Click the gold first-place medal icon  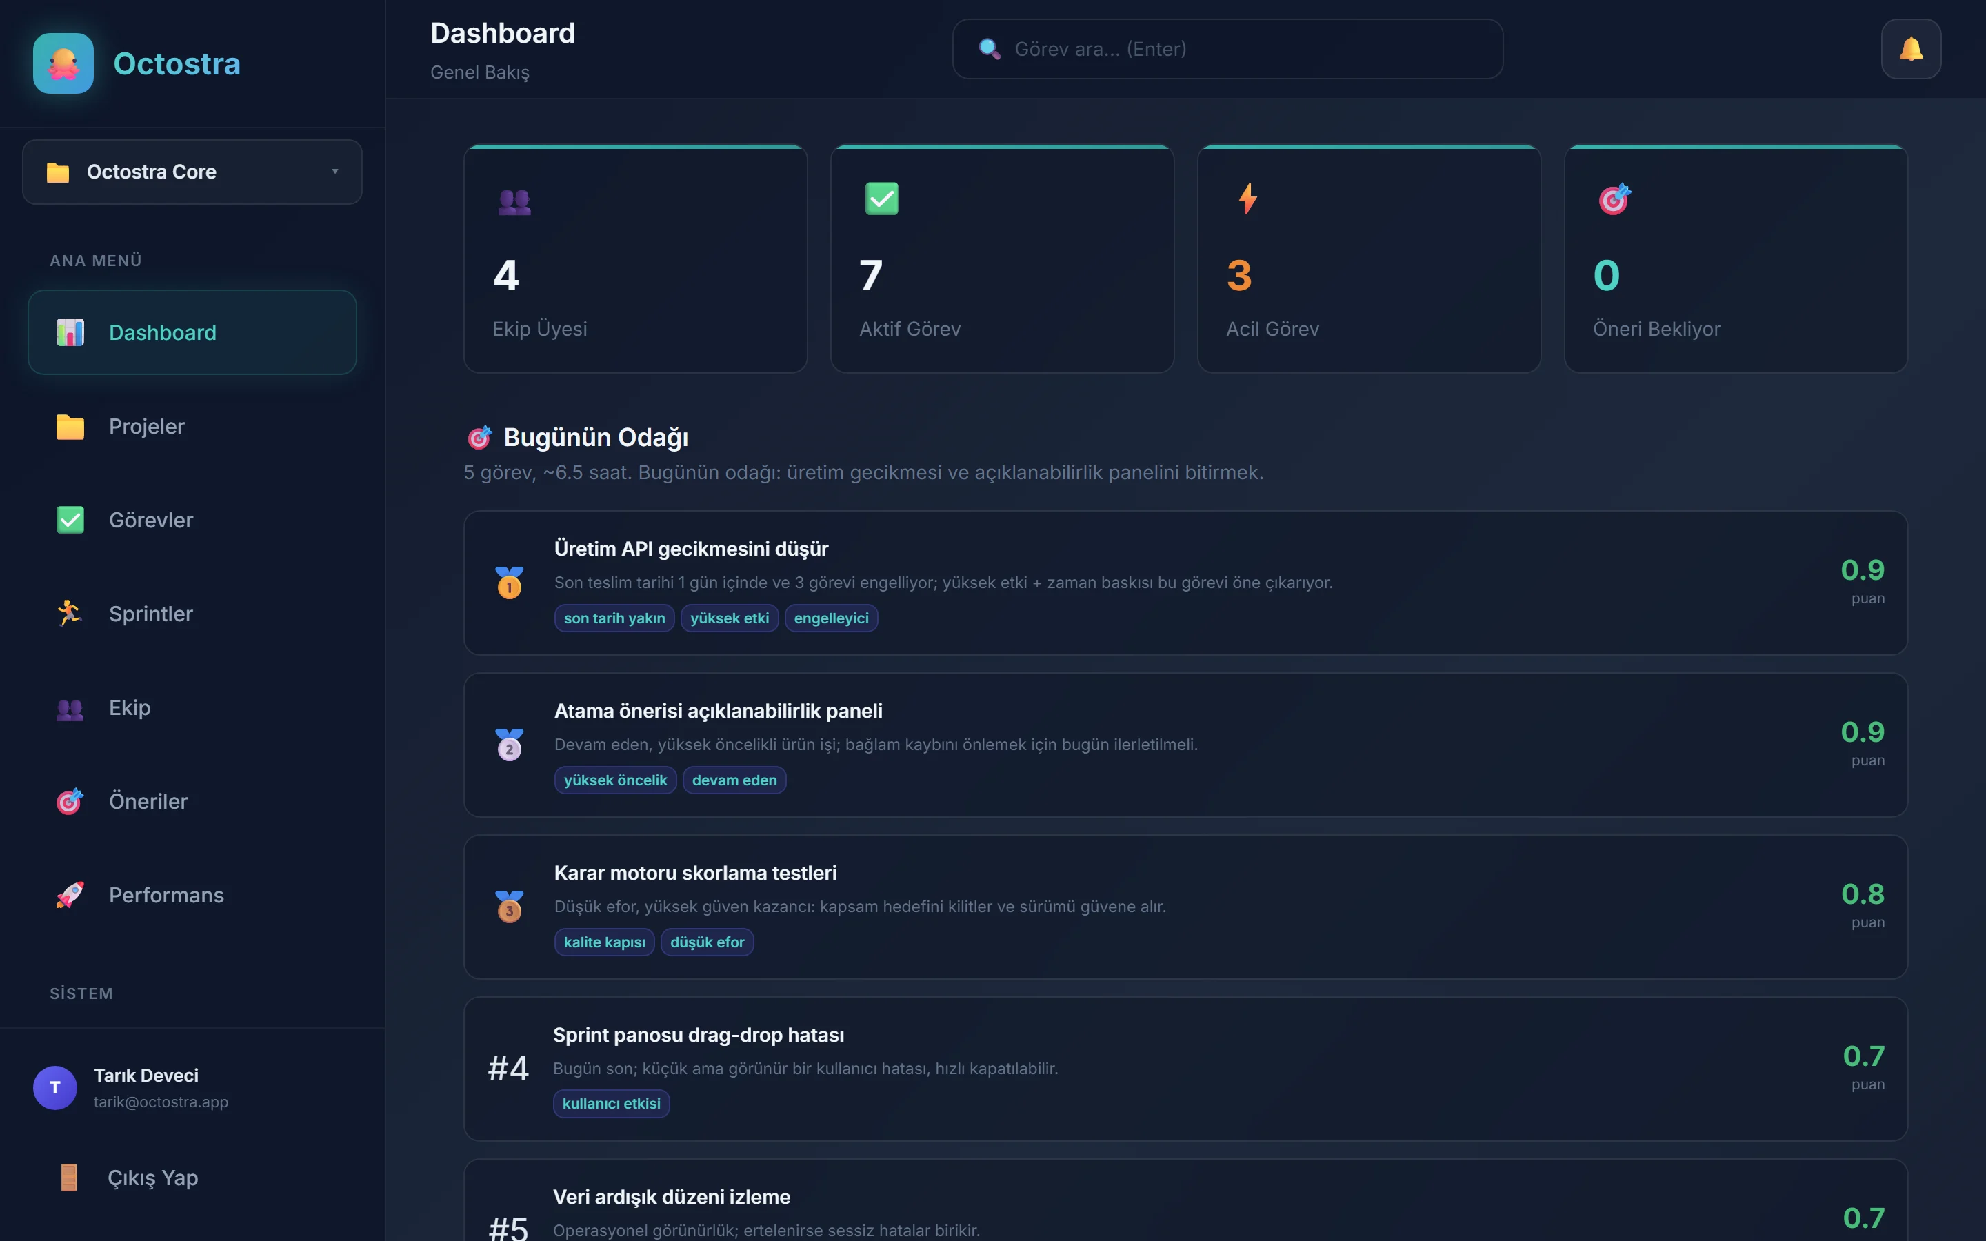510,583
